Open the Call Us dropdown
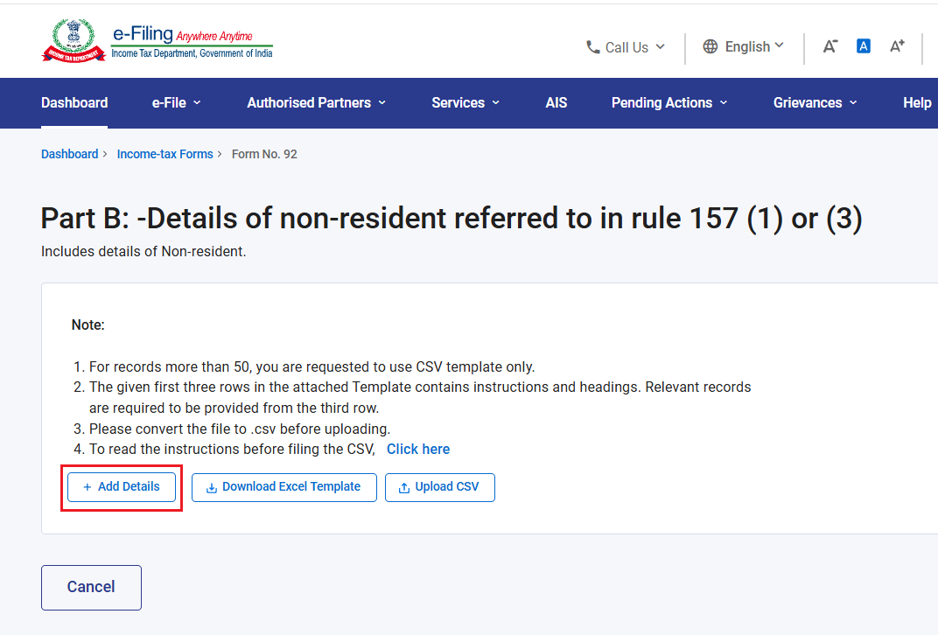Image resolution: width=938 pixels, height=635 pixels. tap(626, 47)
